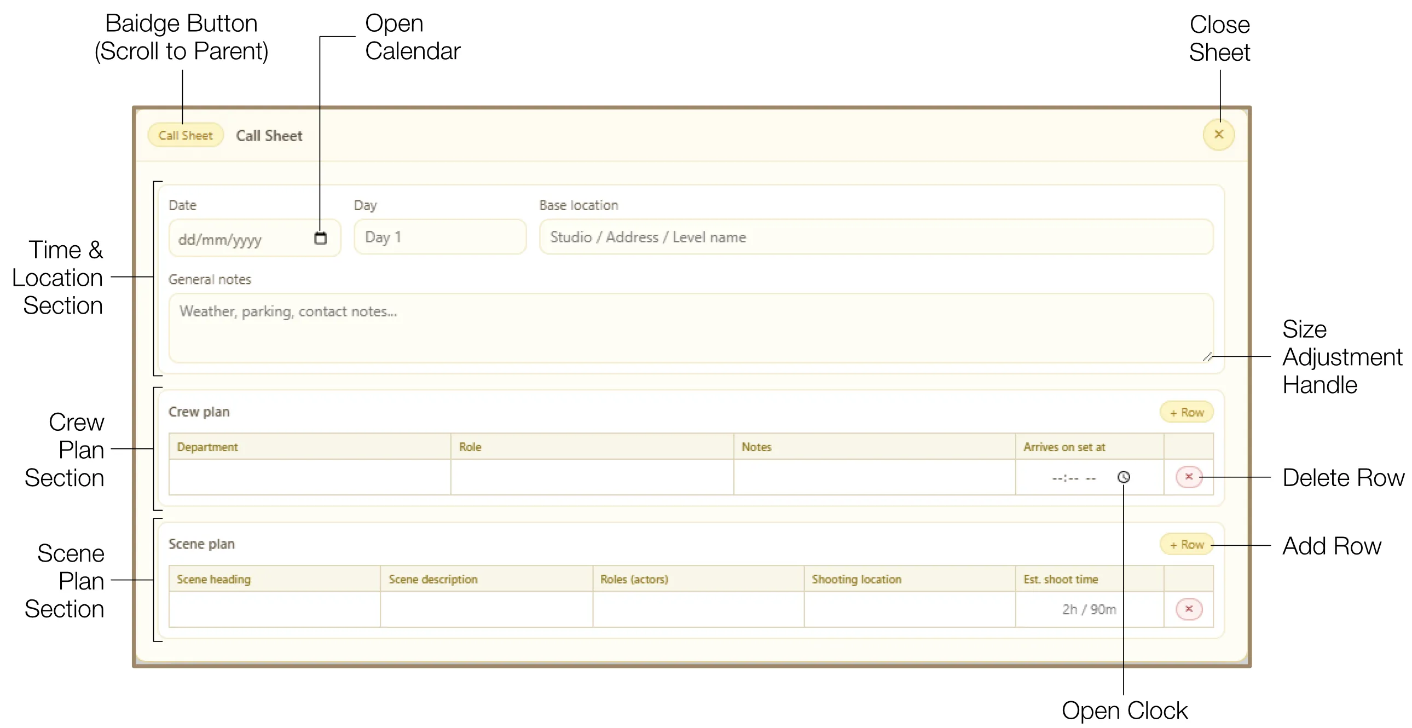
Task: Click the Scene heading column header
Action: coord(275,579)
